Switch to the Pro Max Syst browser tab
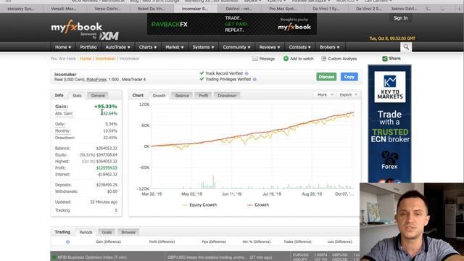Image resolution: width=464 pixels, height=261 pixels. click(x=283, y=9)
